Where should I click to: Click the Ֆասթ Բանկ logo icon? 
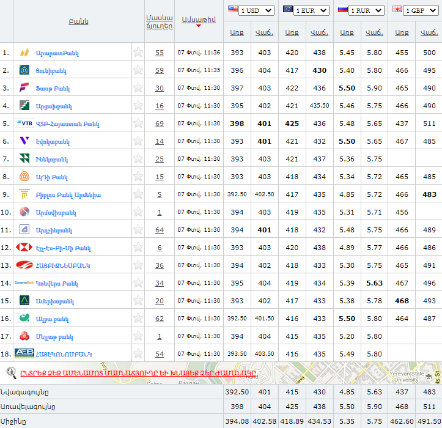point(24,87)
